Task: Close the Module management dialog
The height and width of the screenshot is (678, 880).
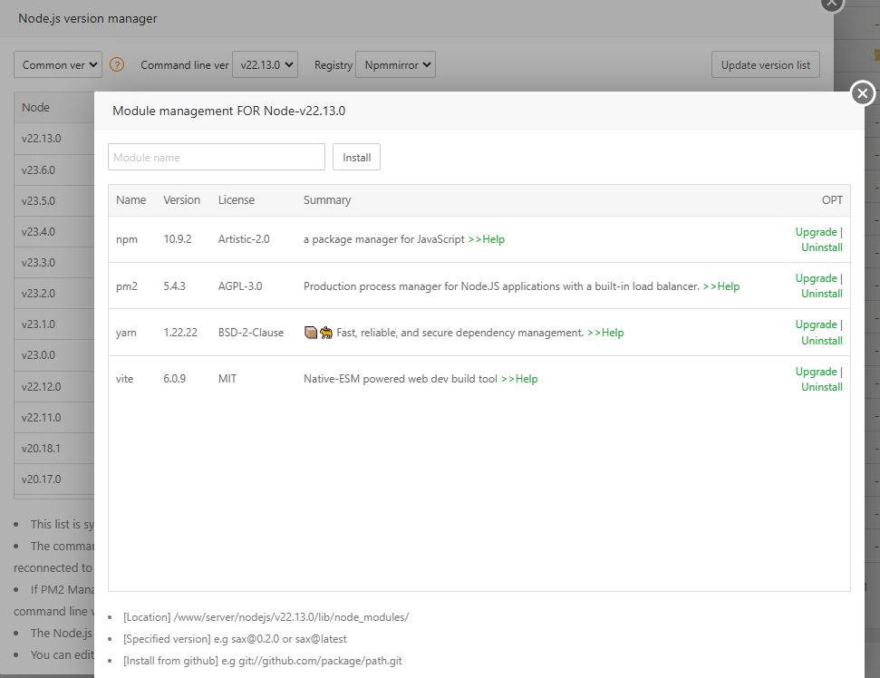Action: click(862, 93)
